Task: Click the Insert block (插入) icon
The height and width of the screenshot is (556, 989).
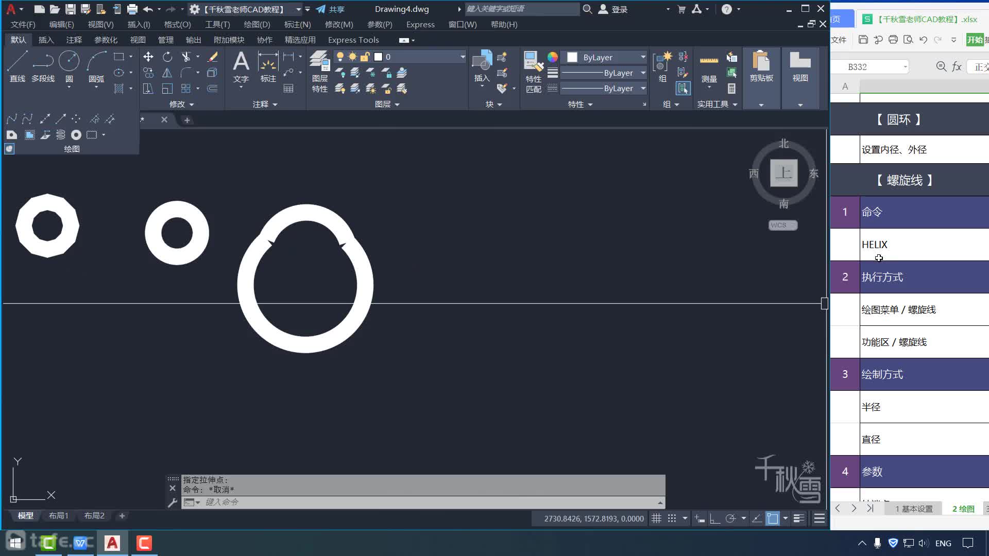Action: (482, 66)
